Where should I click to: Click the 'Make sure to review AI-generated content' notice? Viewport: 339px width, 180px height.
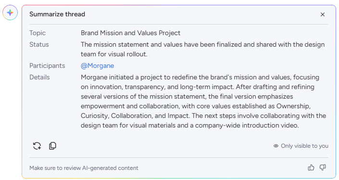(84, 168)
